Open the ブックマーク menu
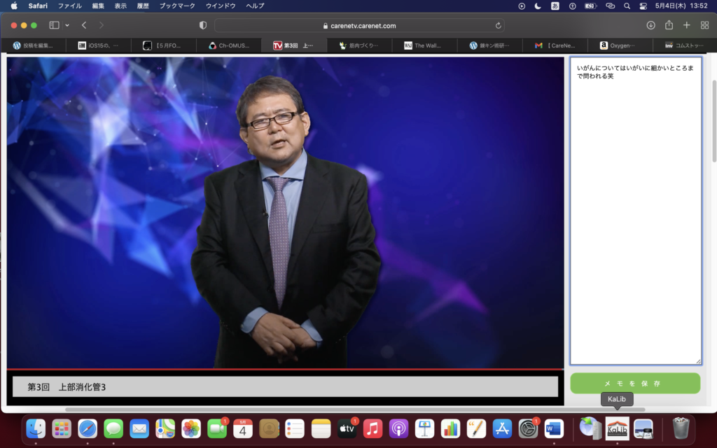717x448 pixels. [177, 6]
